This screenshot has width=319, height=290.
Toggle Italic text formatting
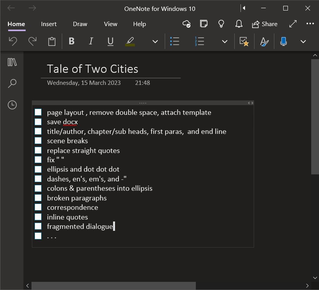point(91,42)
